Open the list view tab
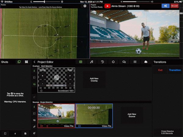183x137 pixels. (135, 62)
